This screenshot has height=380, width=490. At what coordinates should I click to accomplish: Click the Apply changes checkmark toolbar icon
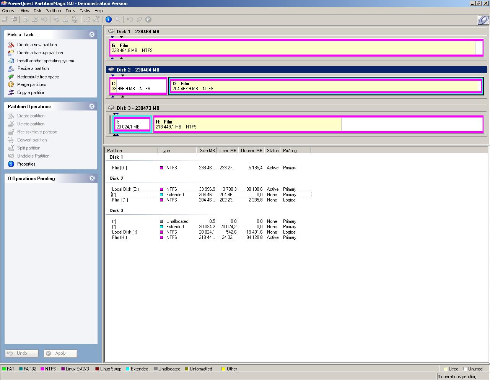[148, 19]
